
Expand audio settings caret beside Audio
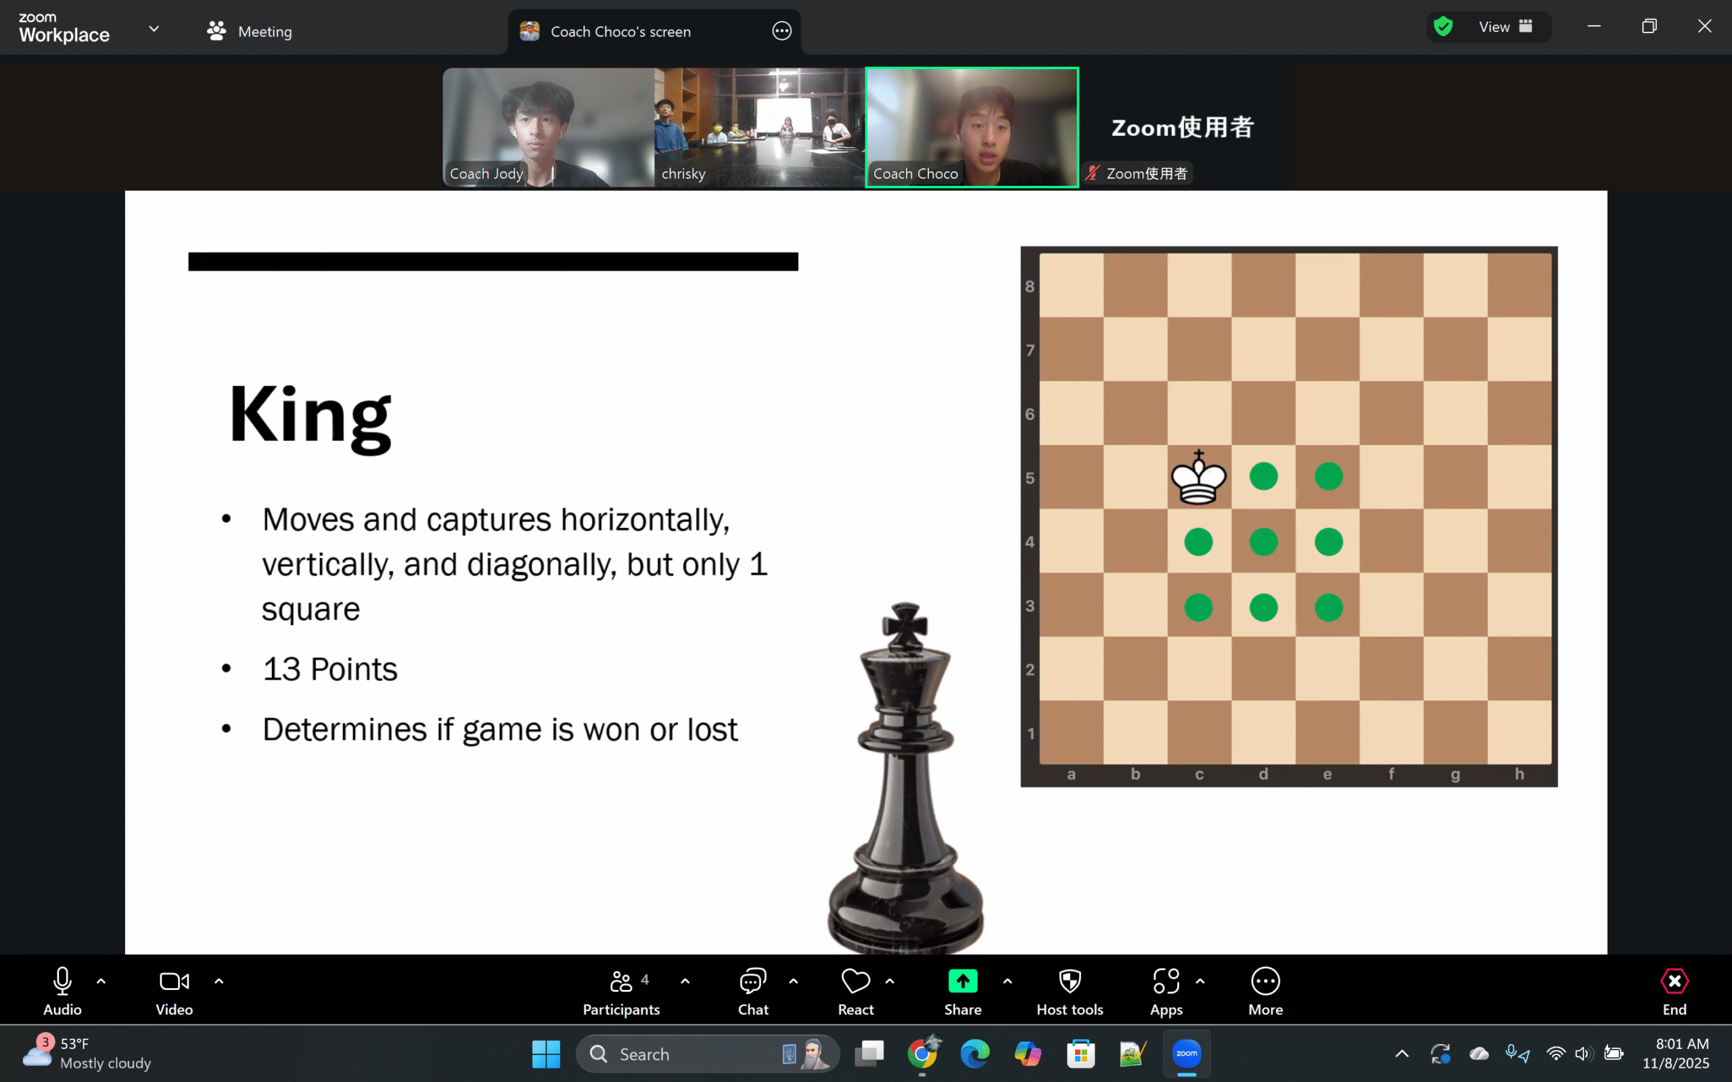(101, 981)
